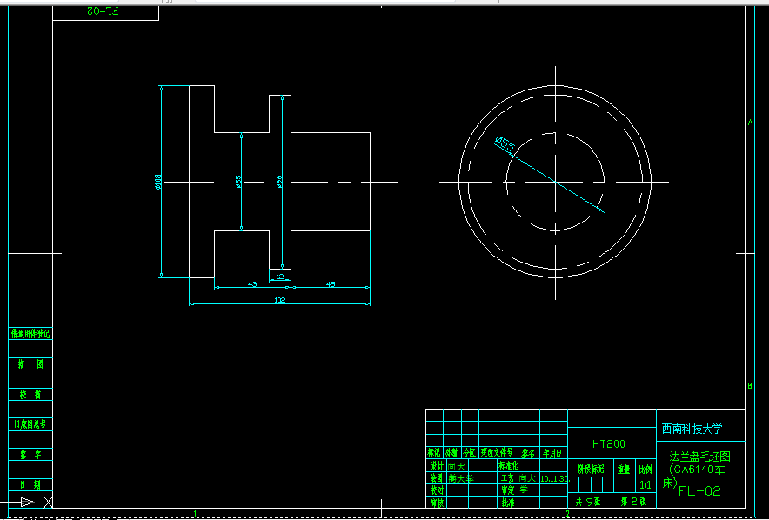Select the 比例 header text
The image size is (769, 520).
click(645, 469)
